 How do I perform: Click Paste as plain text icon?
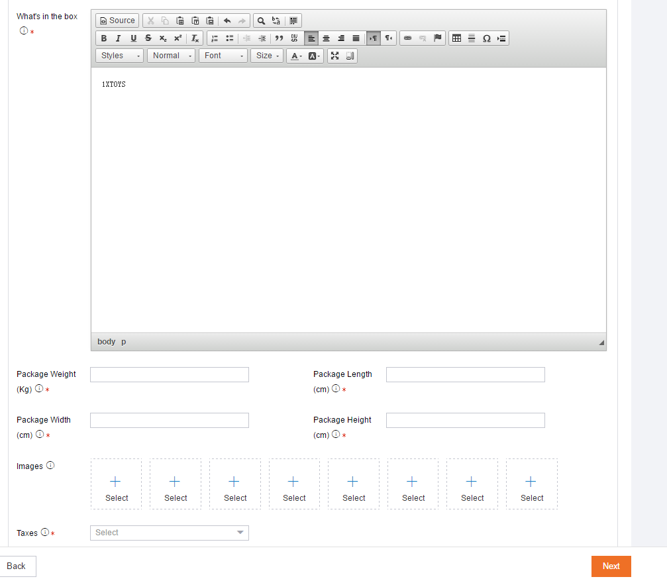[x=195, y=21]
